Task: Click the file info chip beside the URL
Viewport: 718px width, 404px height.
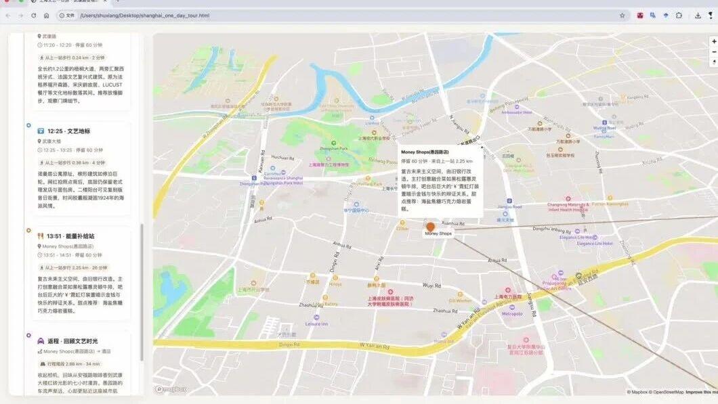Action: 67,16
